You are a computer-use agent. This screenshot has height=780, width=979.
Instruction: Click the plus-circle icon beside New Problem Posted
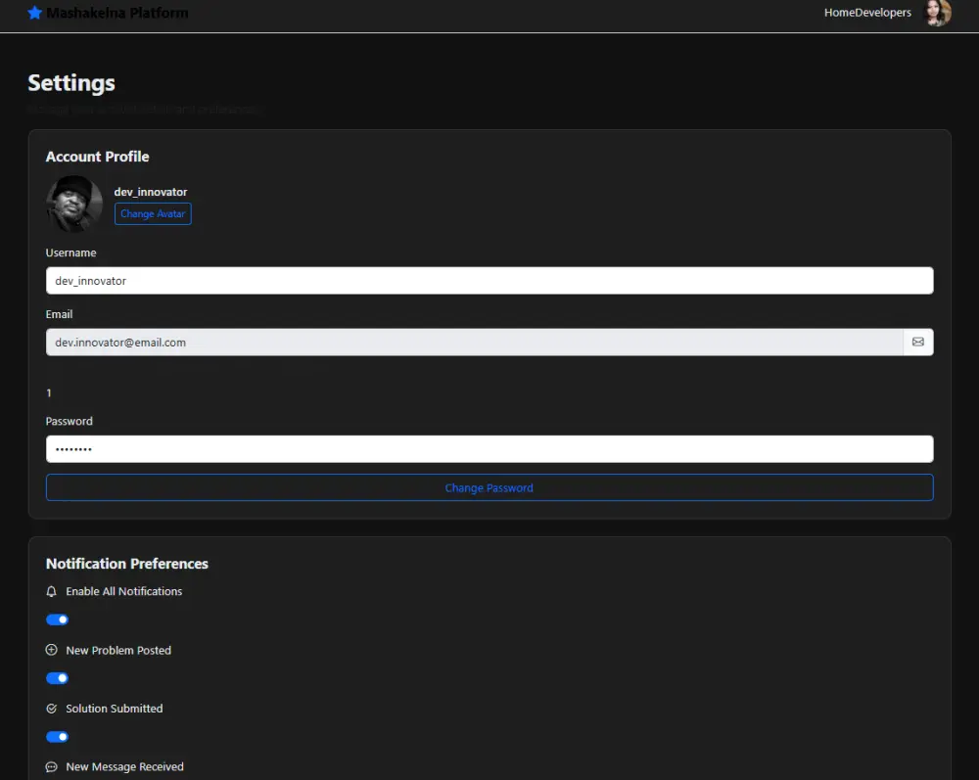[51, 650]
